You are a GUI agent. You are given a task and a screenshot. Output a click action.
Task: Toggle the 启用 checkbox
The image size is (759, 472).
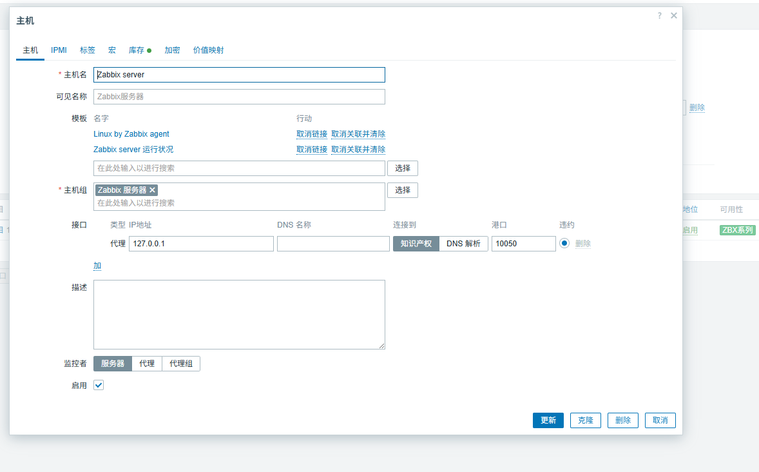click(x=99, y=385)
